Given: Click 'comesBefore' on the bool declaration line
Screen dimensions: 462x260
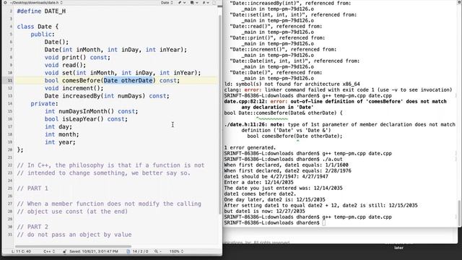Looking at the screenshot, I should 82,80.
